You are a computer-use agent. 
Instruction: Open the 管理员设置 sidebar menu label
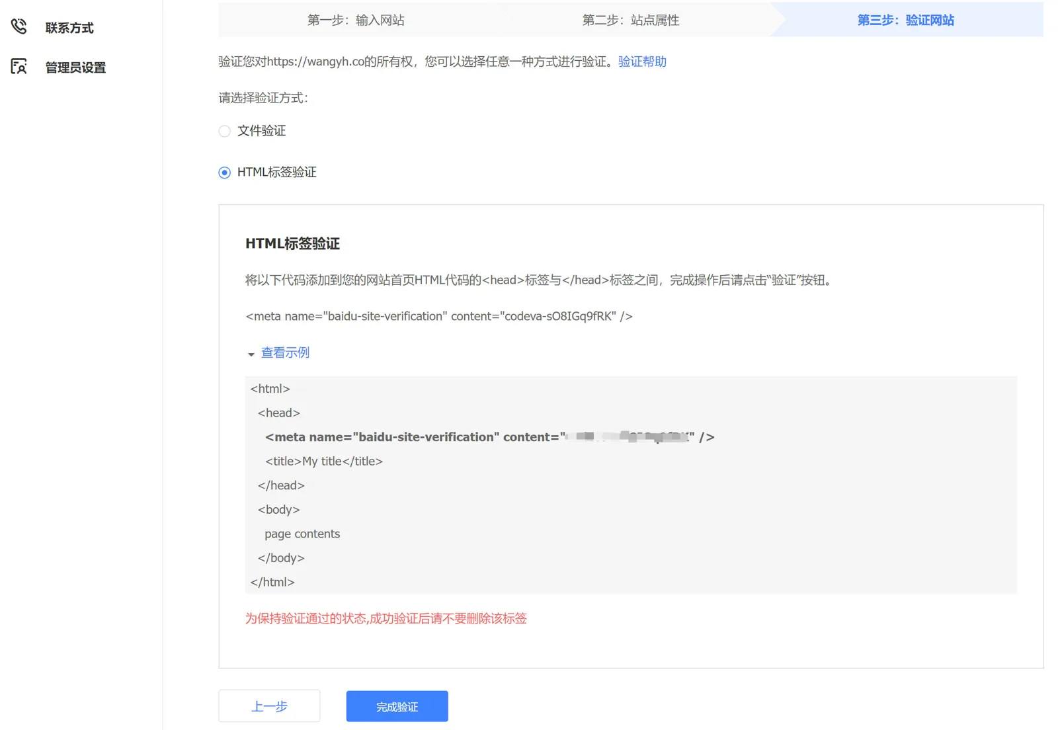tap(75, 67)
